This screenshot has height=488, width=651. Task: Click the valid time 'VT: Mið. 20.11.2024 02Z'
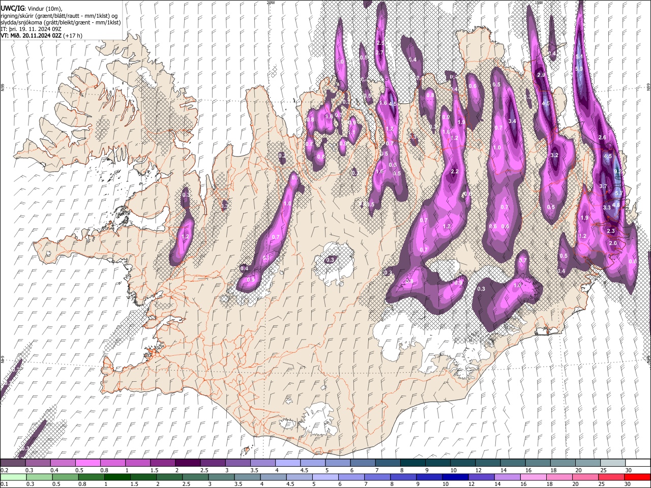pos(32,36)
